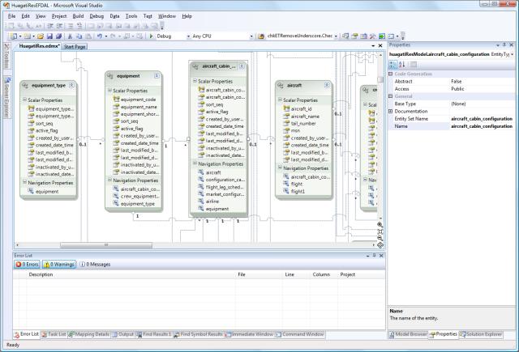Open Toolbox from the toolbar wrench icon
The image size is (519, 352).
click(x=373, y=36)
